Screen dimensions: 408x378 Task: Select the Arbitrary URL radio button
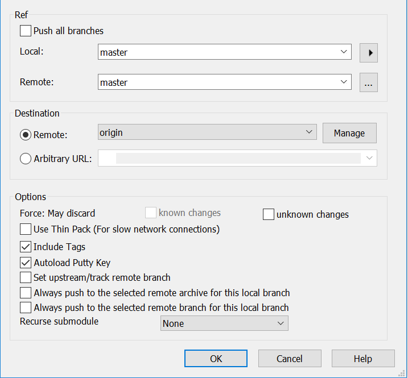point(26,159)
